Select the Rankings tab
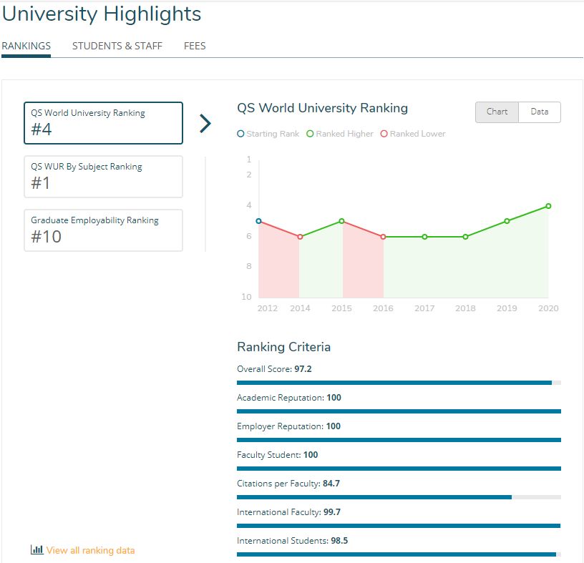584x563 pixels. tap(26, 46)
